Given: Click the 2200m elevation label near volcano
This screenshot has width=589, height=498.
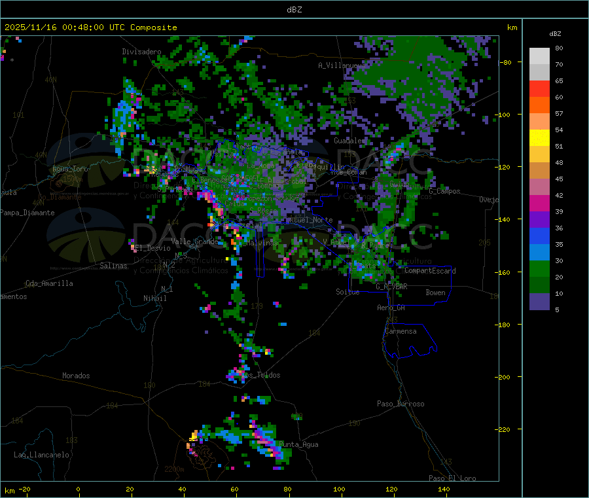Looking at the screenshot, I should pos(174,469).
